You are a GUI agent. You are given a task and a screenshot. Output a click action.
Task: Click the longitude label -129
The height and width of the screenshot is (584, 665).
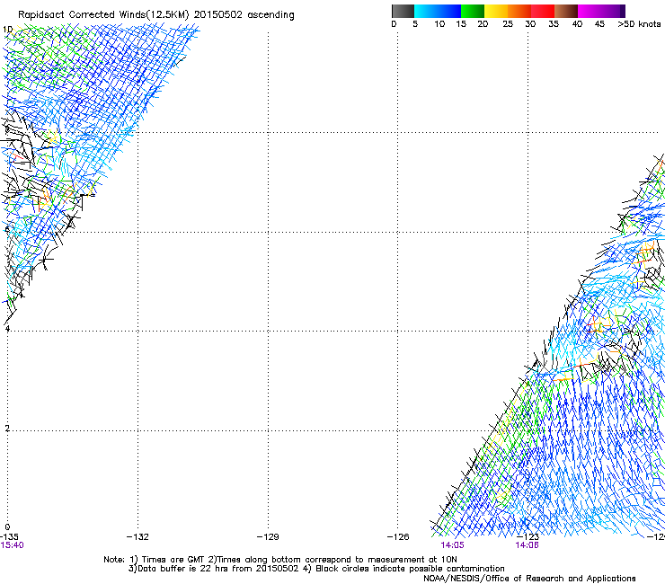268,537
